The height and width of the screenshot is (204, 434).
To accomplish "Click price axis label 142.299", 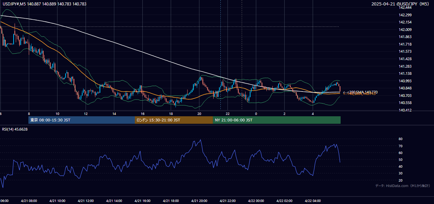I will 405,15.
